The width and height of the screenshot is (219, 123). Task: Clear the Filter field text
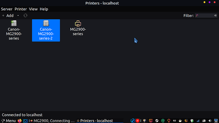(x=216, y=16)
